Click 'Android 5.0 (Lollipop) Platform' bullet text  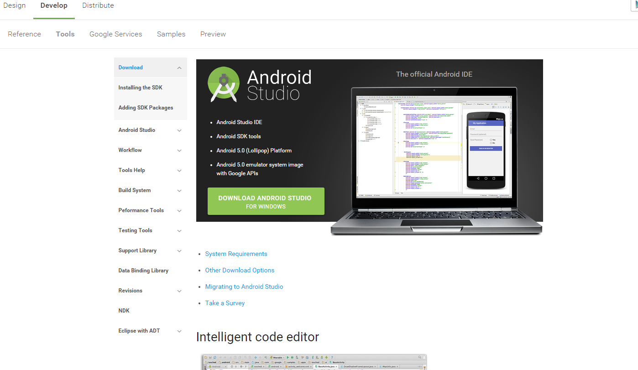click(x=254, y=151)
